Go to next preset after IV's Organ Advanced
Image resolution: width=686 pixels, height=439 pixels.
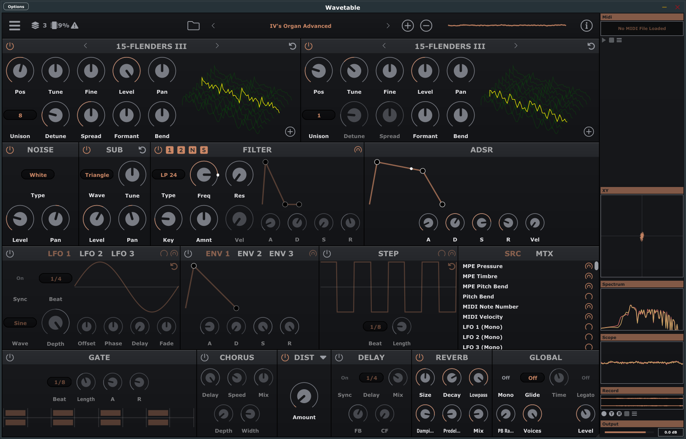388,26
